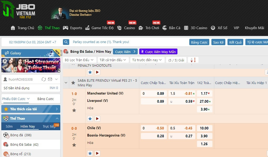Open 3D Casino menu item

click(x=196, y=28)
